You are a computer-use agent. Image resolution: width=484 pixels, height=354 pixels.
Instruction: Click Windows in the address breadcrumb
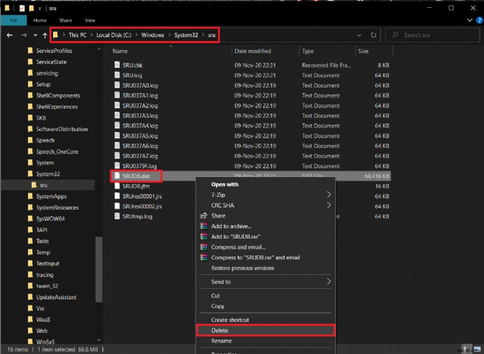(x=153, y=35)
